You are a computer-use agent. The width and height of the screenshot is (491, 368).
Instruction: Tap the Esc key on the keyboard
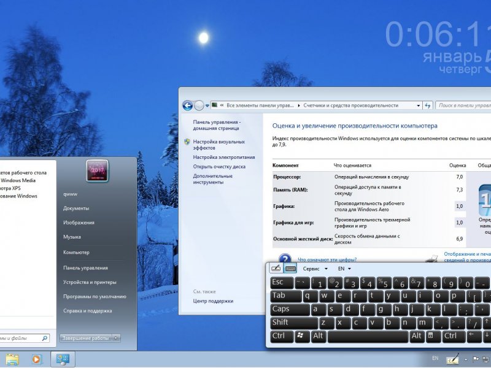click(282, 283)
